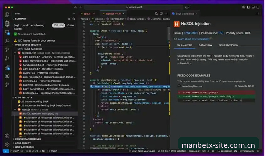Click the main branch status bar item
The width and height of the screenshot is (265, 156).
(x=14, y=151)
